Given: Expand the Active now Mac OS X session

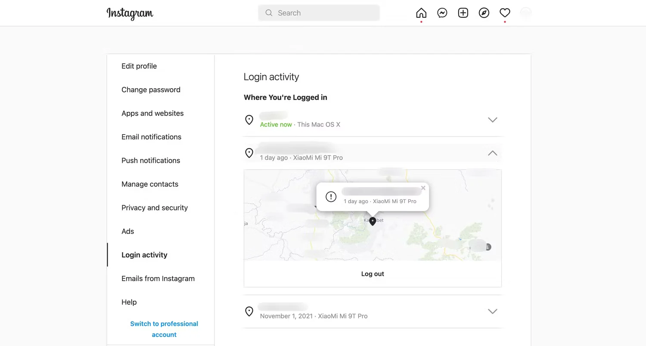Looking at the screenshot, I should pyautogui.click(x=492, y=120).
